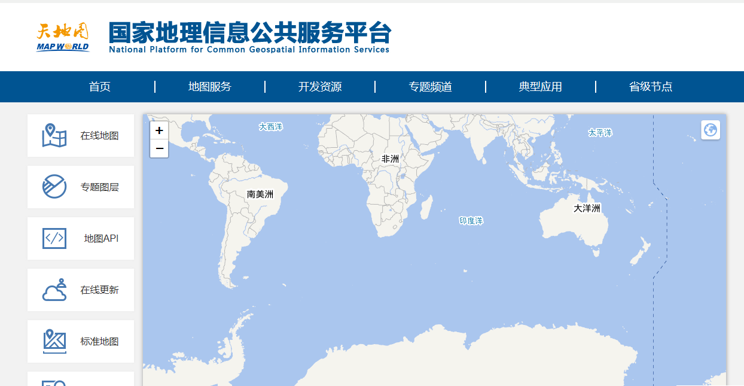
Task: Click the Map World 天地图 logo
Action: [x=62, y=36]
